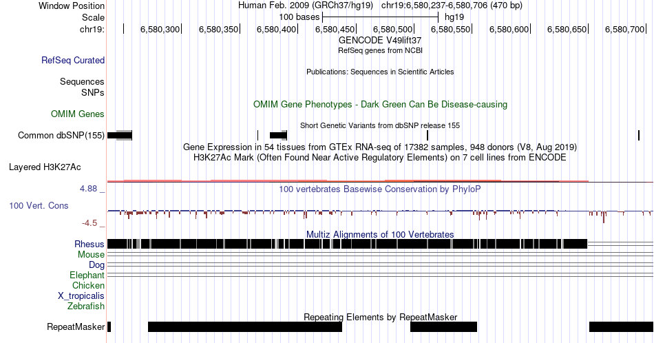Screen dimensions: 654x343
Task: Click the Chicken alignment row label
Action: point(88,285)
